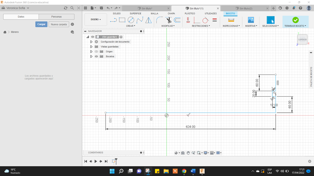Screen dimensions: 314x176
Task: Open the TERMINAR BOCETO dropdown
Action: click(x=295, y=26)
